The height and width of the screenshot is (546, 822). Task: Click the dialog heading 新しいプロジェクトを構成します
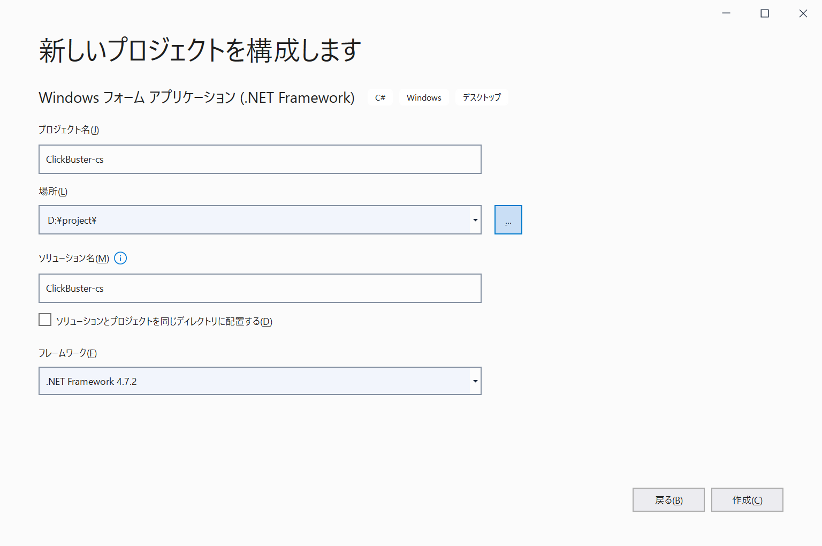point(200,50)
